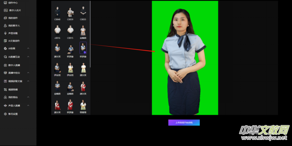292x146 pixels.
Task: Open the 我的创作 menu item
Action: coord(11,18)
